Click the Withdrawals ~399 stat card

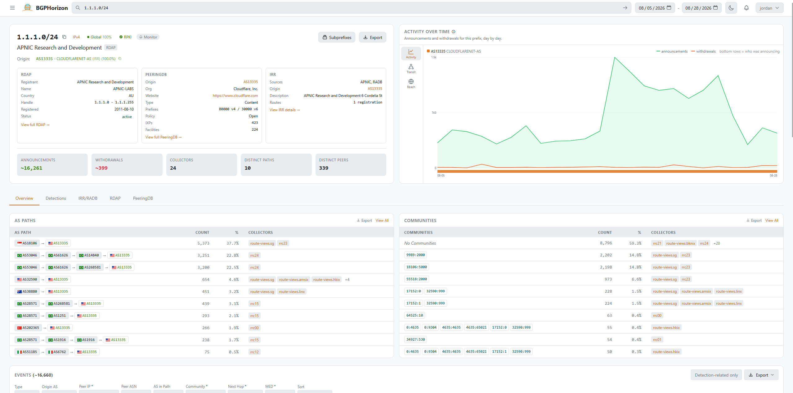127,164
